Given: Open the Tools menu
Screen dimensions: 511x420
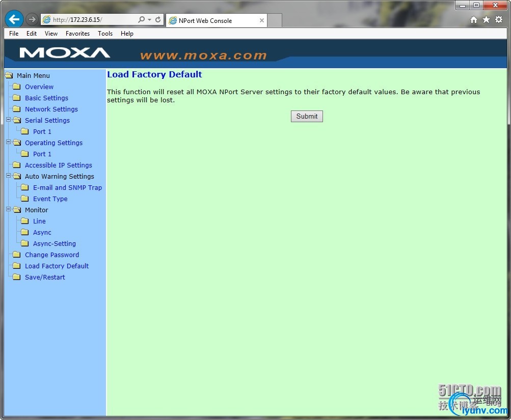Looking at the screenshot, I should click(105, 34).
